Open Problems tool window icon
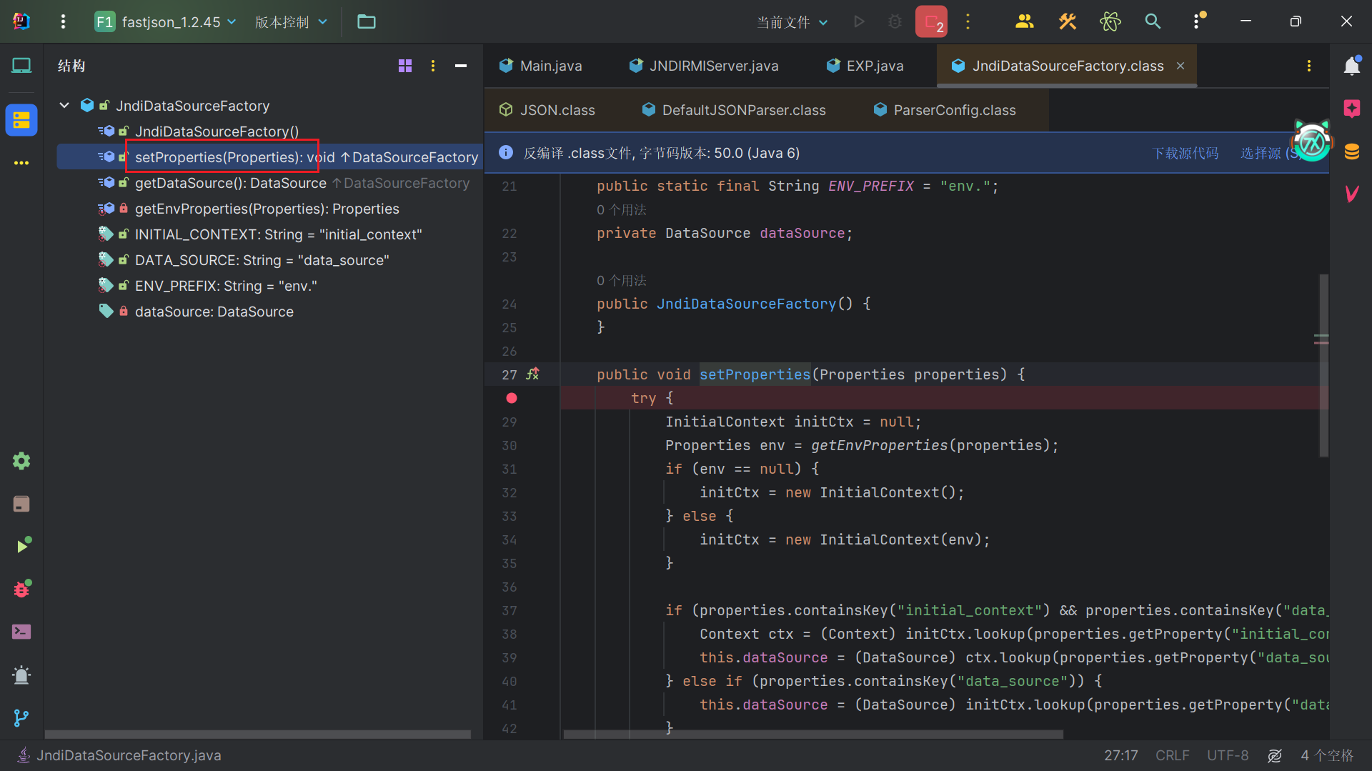This screenshot has height=771, width=1372. pyautogui.click(x=21, y=675)
